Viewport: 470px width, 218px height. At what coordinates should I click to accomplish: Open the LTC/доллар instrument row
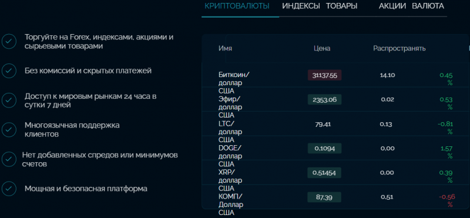coord(335,124)
